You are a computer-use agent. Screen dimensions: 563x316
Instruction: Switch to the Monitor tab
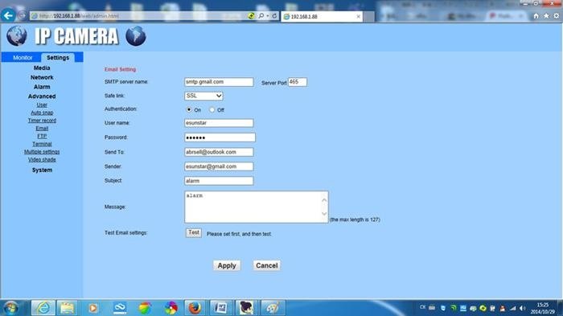tap(23, 57)
